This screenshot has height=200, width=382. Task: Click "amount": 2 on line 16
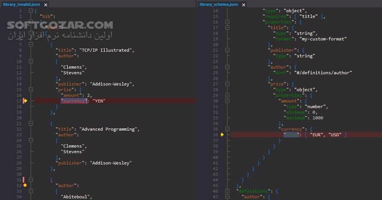[75, 95]
